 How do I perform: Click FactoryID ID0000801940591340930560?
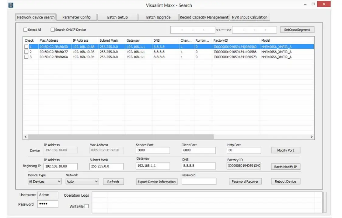point(235,47)
